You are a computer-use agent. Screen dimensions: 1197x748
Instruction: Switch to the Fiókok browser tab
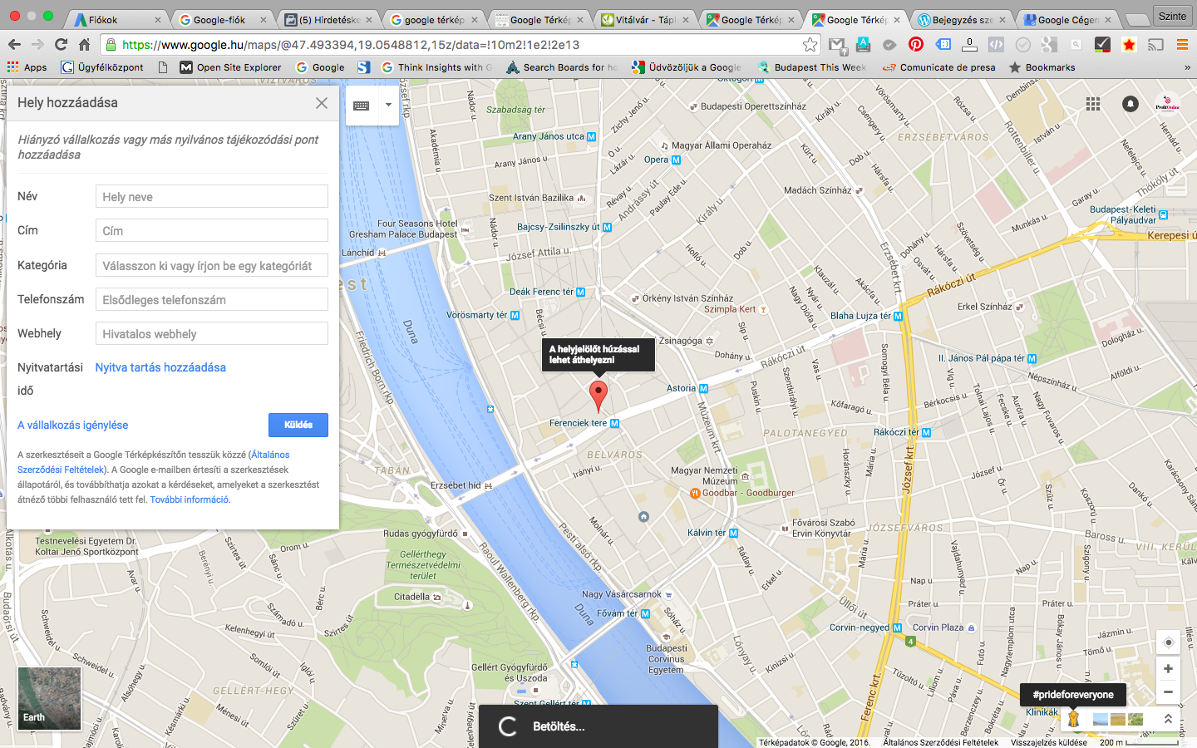[116, 19]
